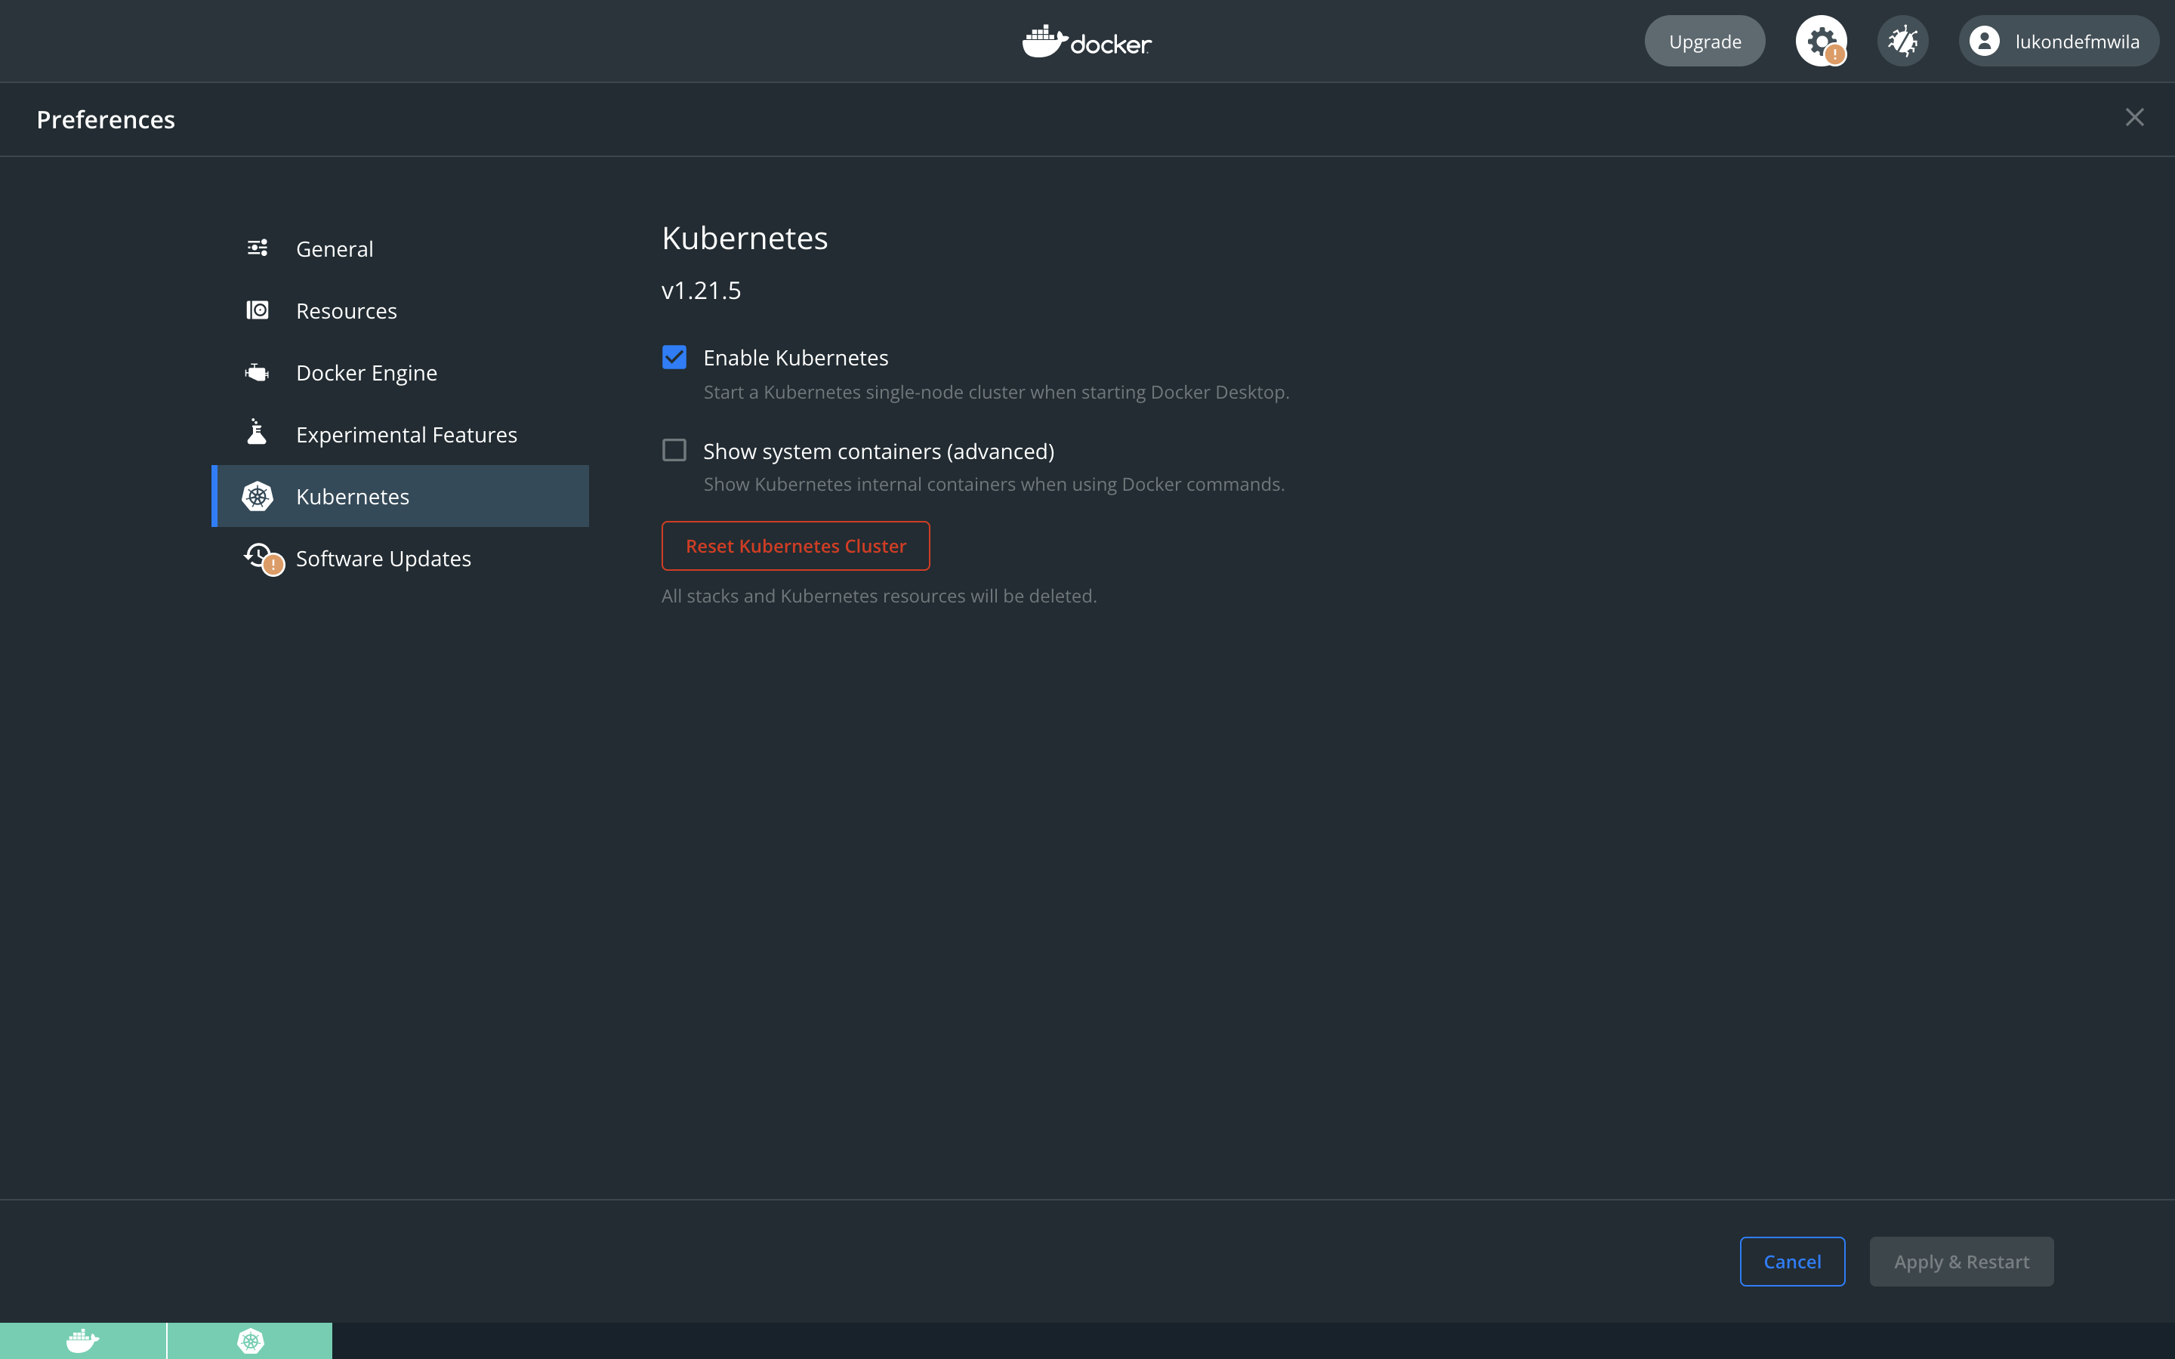Click the account avatar icon beside lukondefmwila

(1985, 42)
